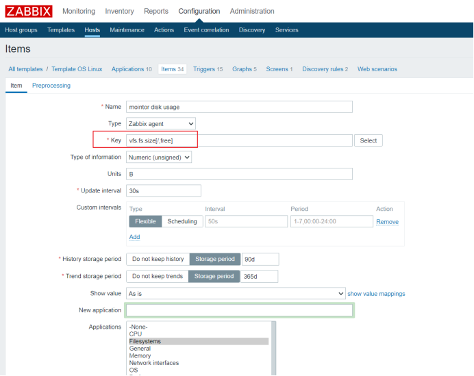Open the Screens 1 link
The height and width of the screenshot is (376, 474).
click(279, 69)
